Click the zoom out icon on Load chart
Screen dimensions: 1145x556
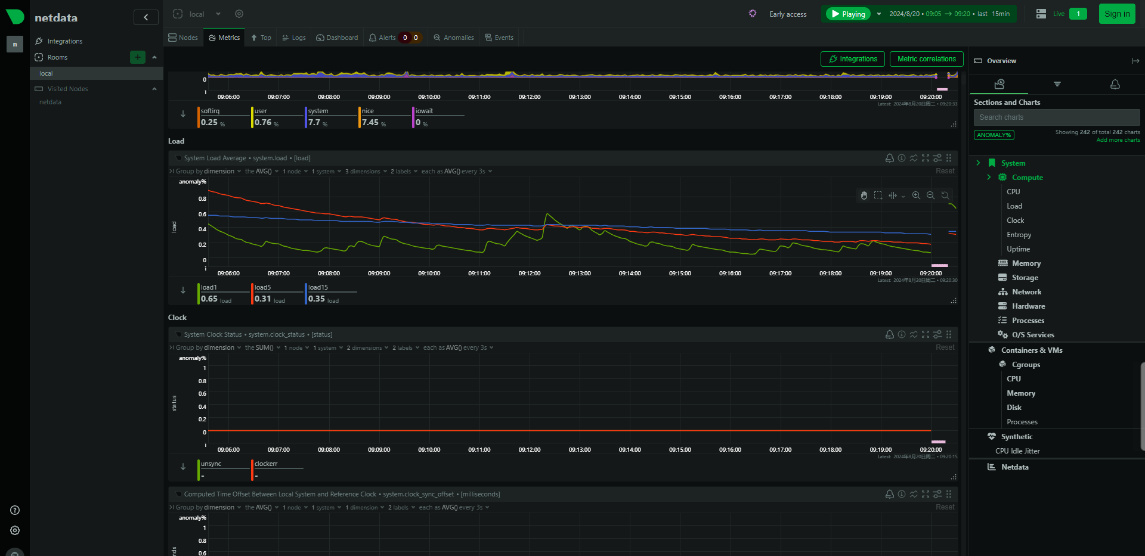[x=930, y=195]
